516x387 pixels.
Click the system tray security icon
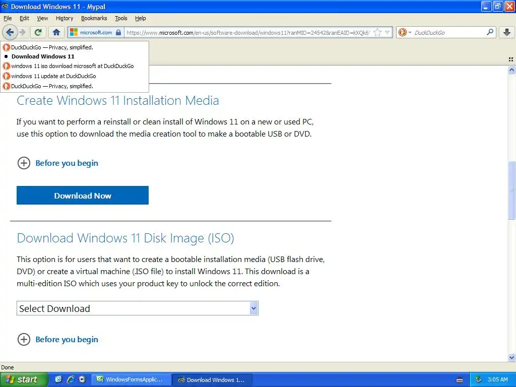click(x=479, y=379)
